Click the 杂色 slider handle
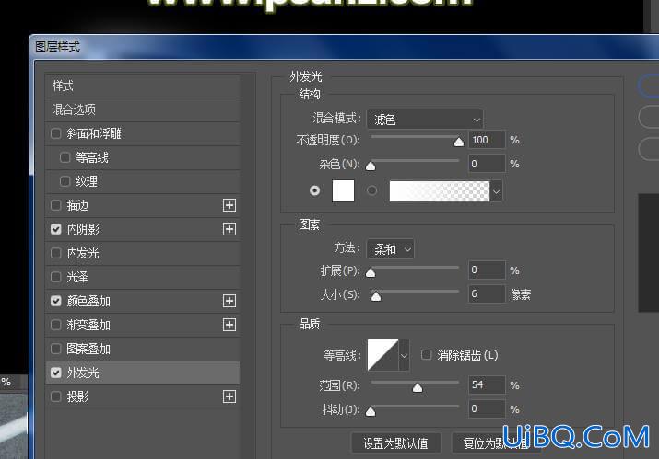The image size is (659, 459). point(371,166)
